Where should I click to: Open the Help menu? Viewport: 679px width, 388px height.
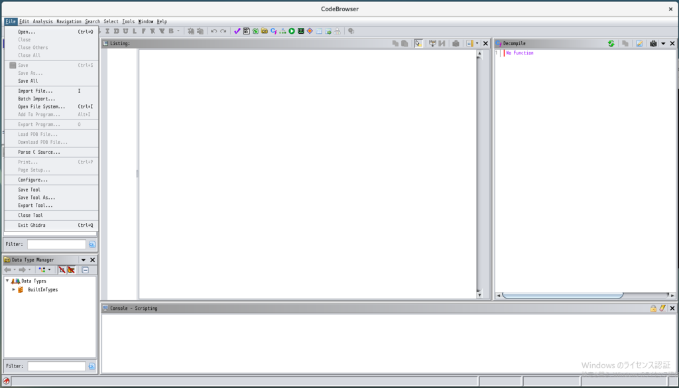pos(162,21)
